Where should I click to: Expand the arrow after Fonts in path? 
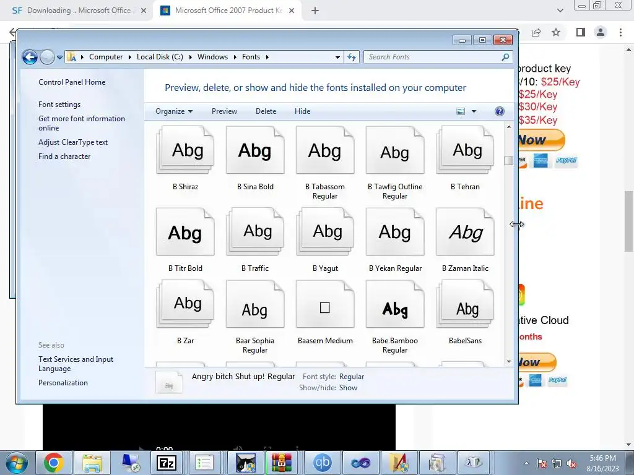267,57
